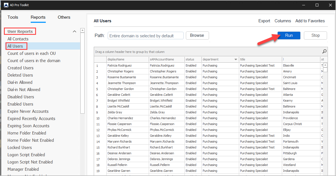
Task: Select the Count of users in each OU report
Action: pos(32,53)
